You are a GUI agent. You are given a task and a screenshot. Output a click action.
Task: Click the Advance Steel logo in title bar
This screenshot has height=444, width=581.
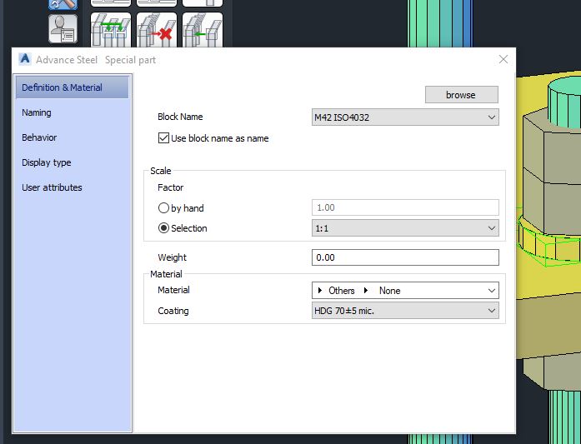[x=25, y=59]
